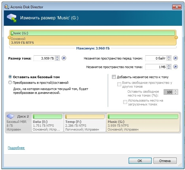Viewport: 185px width, 170px height.
Task: Click the 'Размер тома' size input field
Action: coord(44,58)
